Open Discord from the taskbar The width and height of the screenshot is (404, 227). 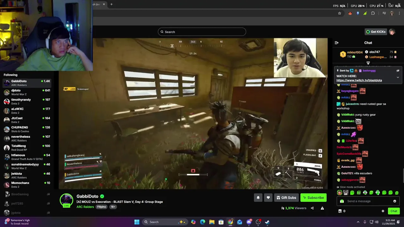point(249,222)
